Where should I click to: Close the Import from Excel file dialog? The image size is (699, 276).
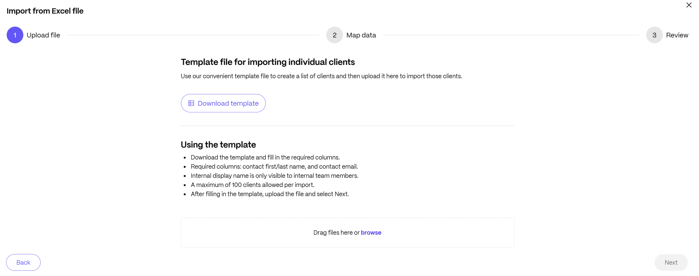click(689, 5)
